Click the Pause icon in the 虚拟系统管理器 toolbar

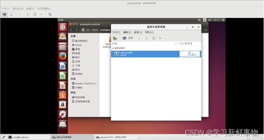click(146, 38)
